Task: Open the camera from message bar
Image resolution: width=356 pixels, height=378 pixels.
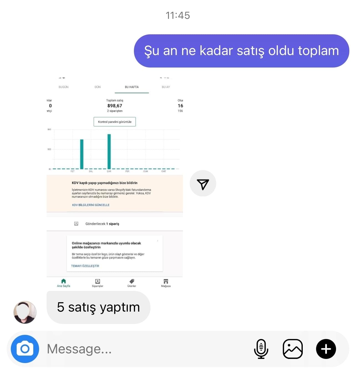Action: [25, 349]
